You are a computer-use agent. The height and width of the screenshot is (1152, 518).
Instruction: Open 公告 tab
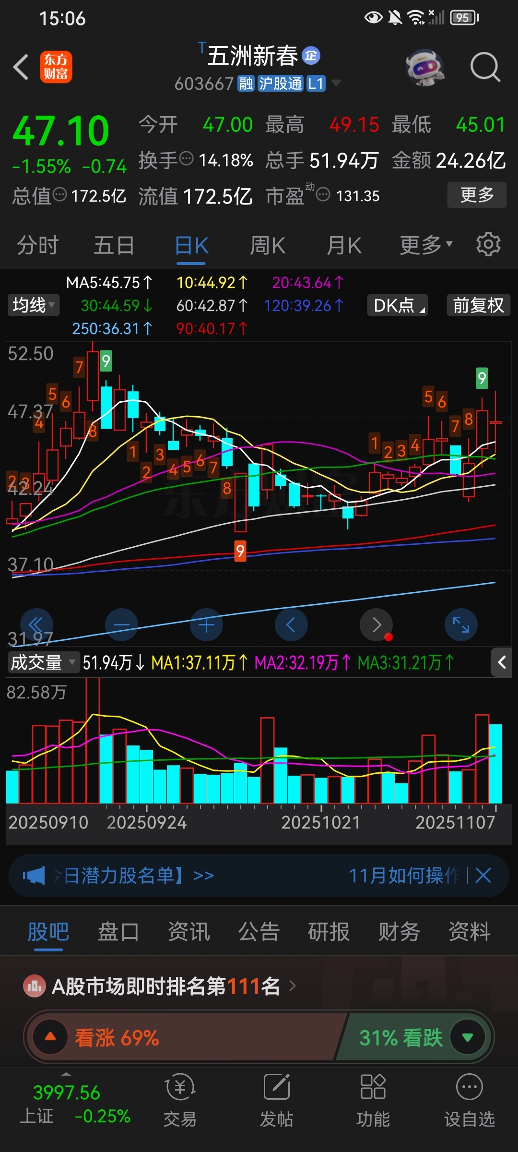(259, 932)
